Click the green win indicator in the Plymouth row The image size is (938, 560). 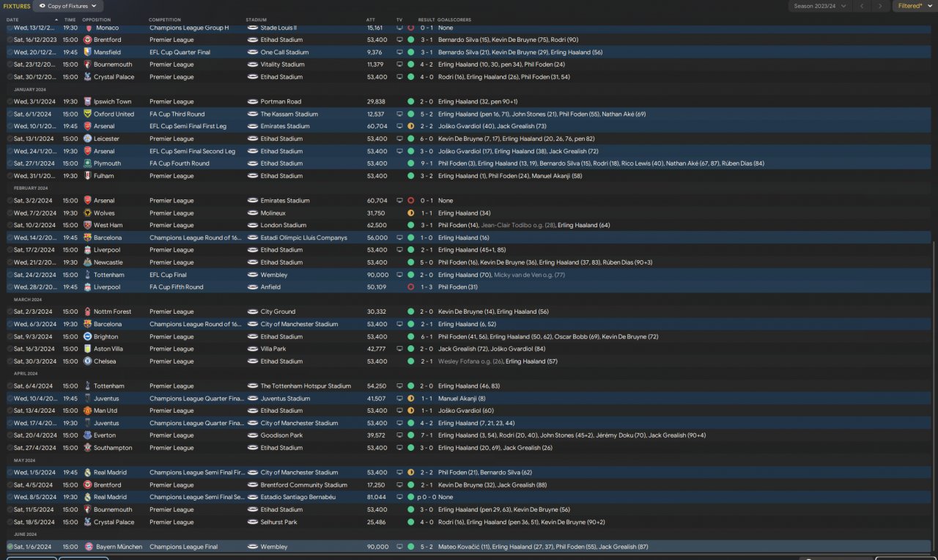[410, 163]
